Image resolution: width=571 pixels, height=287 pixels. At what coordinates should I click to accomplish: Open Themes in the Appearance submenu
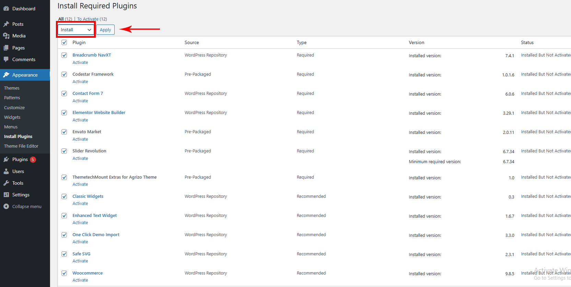(12, 88)
